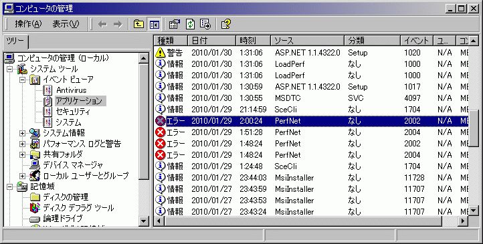Click the 共有フォルダ icon
Screen dimensions: 483x244
[35, 154]
